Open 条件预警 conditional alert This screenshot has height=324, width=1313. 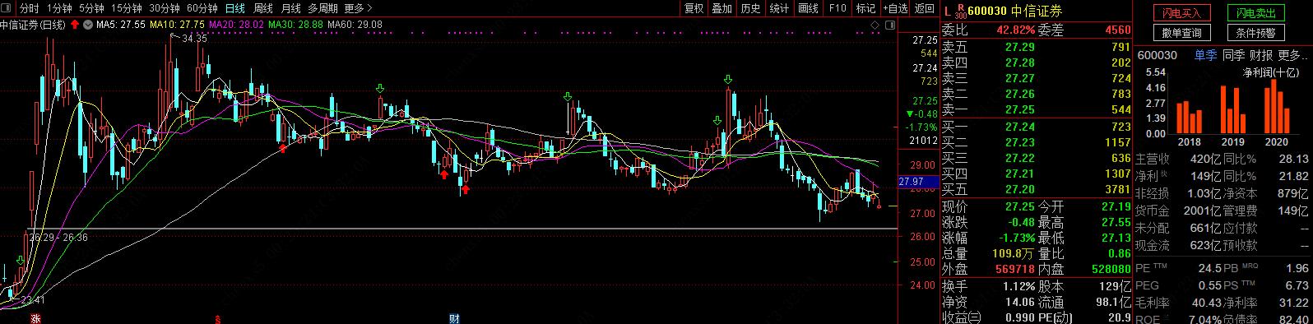(x=1255, y=33)
